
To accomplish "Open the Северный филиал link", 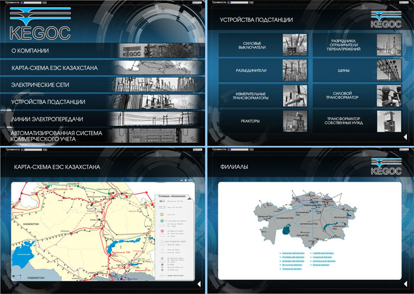I will [322, 257].
